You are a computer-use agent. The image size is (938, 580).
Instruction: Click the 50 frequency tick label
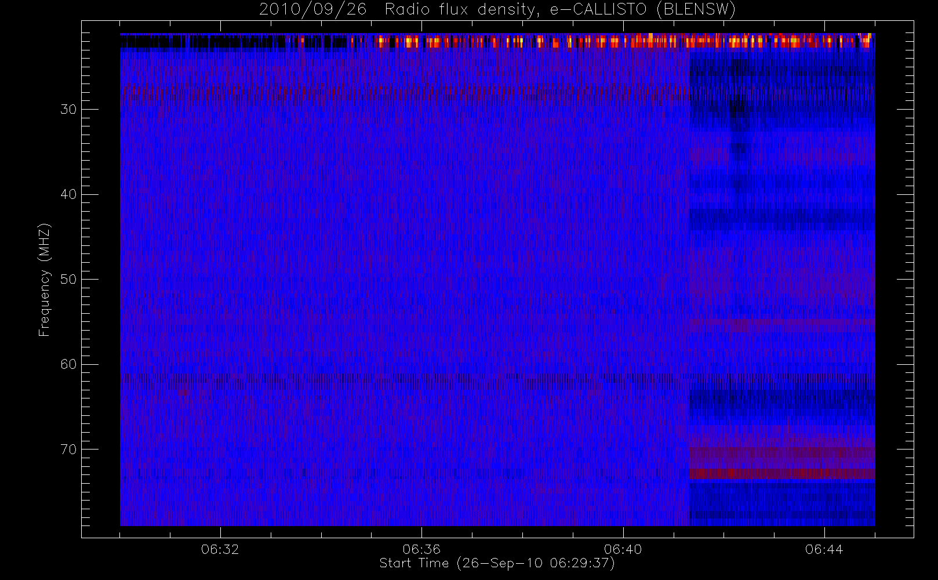click(68, 280)
